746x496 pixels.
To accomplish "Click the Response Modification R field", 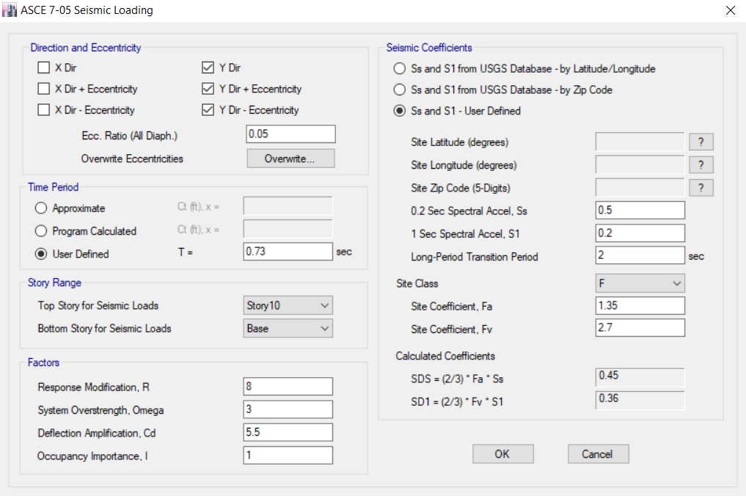I will [288, 387].
